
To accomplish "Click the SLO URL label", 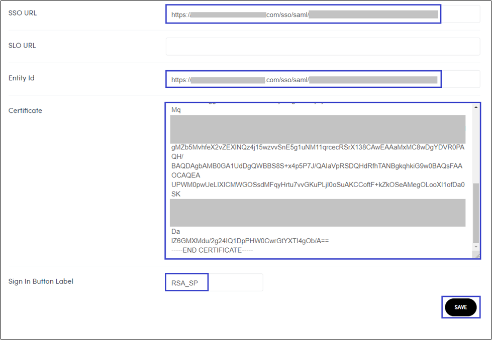I will (x=21, y=45).
